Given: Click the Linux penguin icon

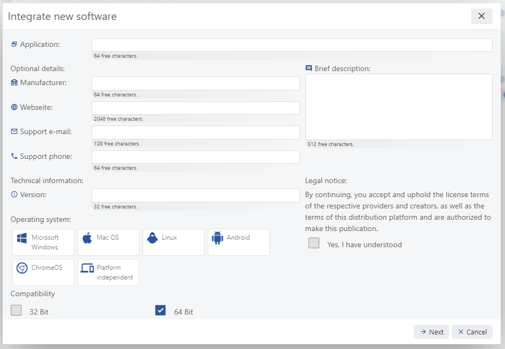Looking at the screenshot, I should tap(152, 238).
